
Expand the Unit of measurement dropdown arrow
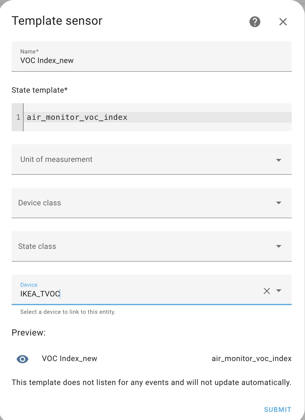278,160
